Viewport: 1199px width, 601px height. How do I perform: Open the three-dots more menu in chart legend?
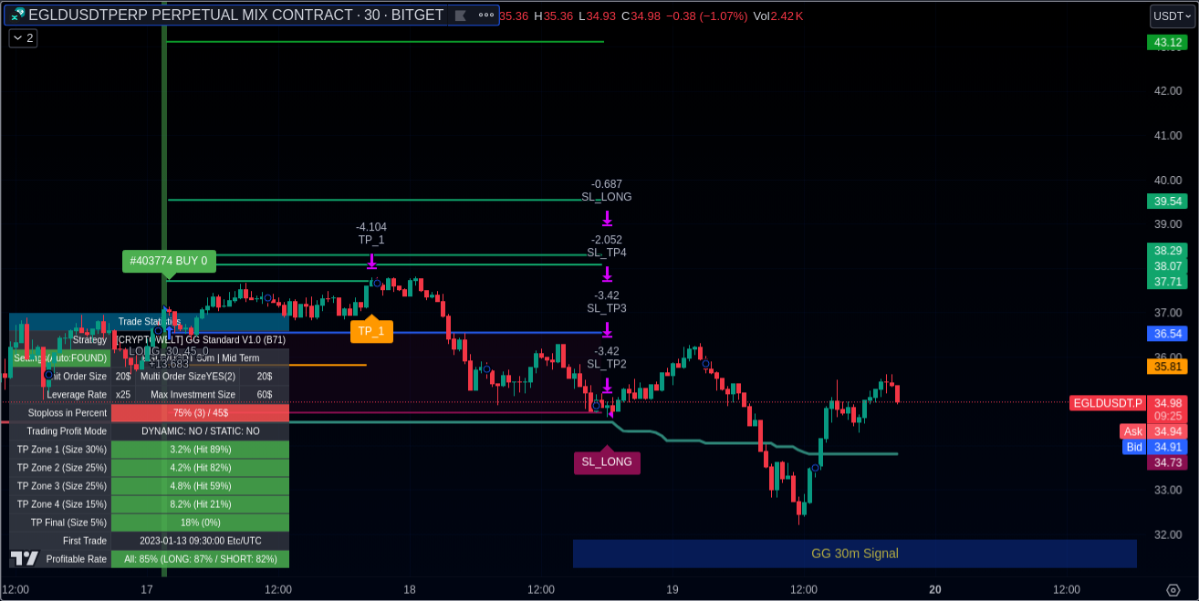(484, 16)
